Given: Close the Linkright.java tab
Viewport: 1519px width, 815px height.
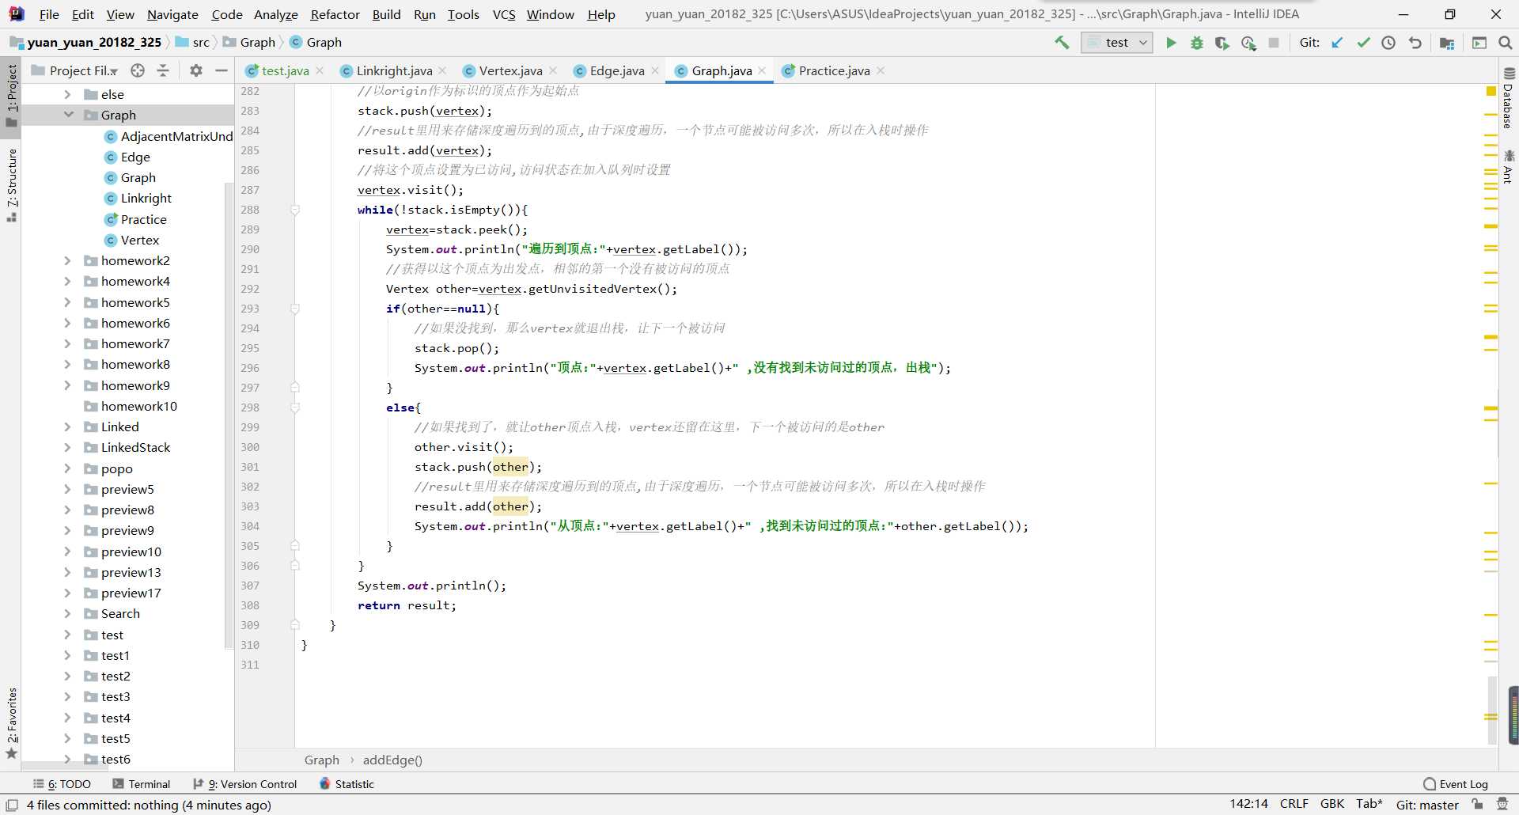Looking at the screenshot, I should point(442,70).
